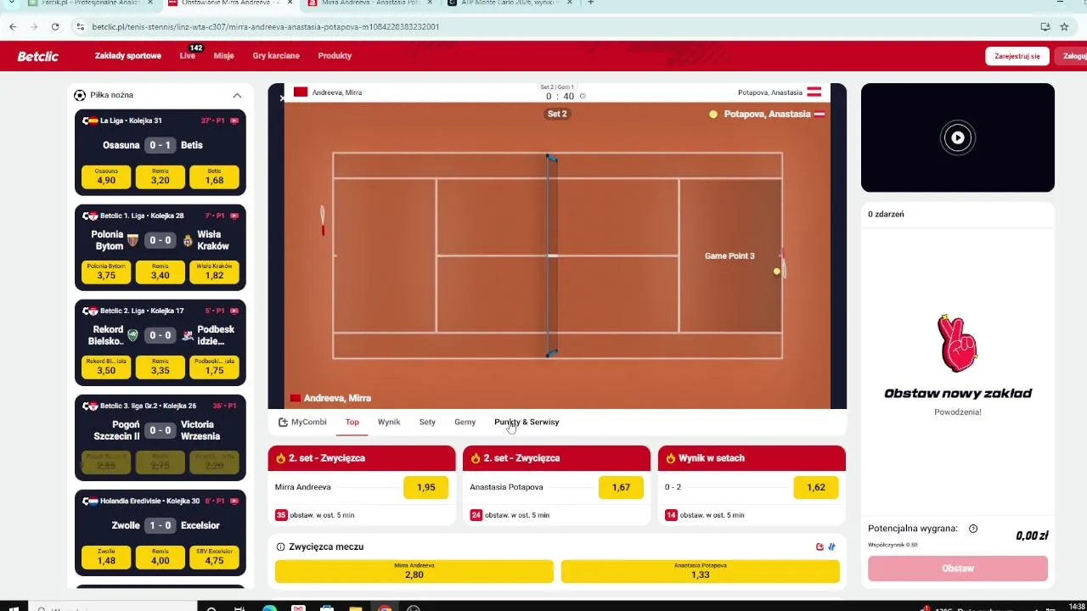Image resolution: width=1087 pixels, height=611 pixels.
Task: Click the install app icon in address bar
Action: 1045,27
